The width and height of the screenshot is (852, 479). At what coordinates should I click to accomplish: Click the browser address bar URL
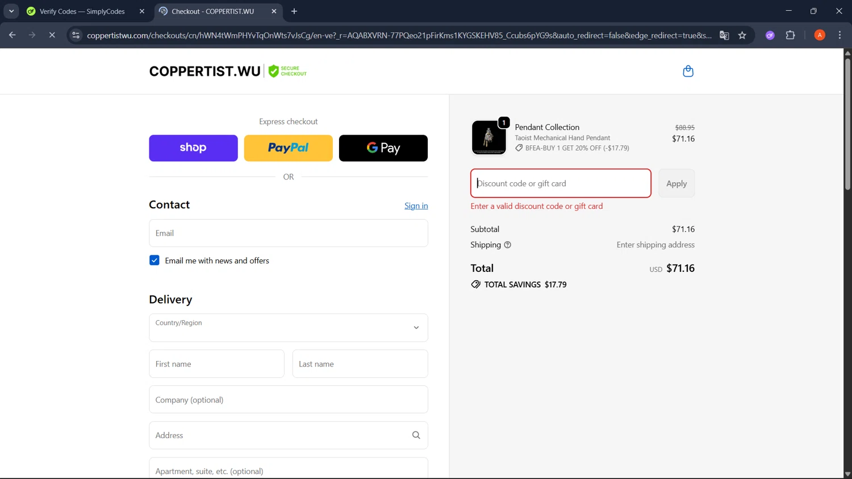coord(399,35)
